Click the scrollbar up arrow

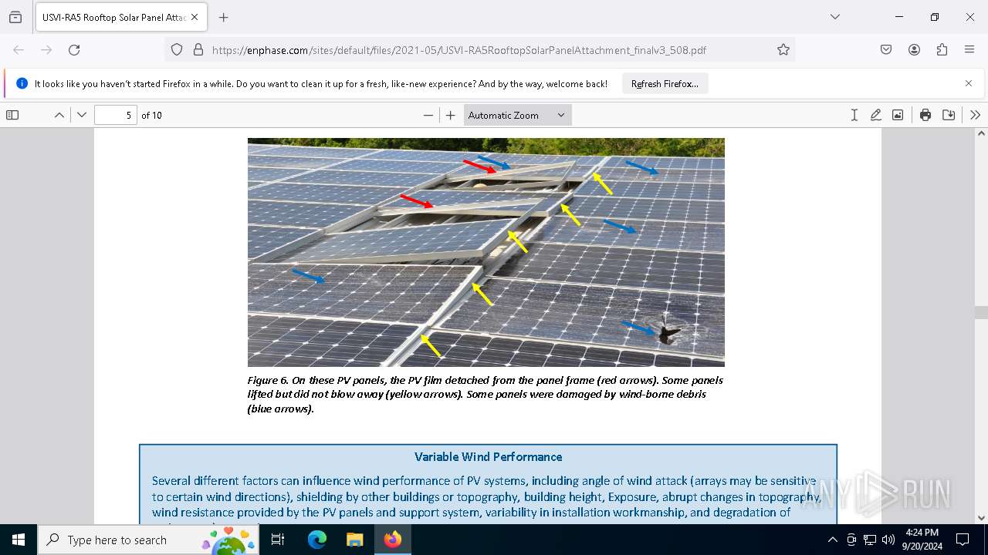pos(981,133)
